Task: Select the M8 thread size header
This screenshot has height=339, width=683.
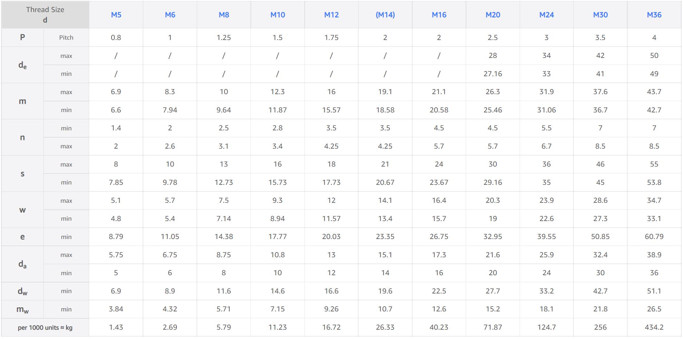Action: click(224, 15)
